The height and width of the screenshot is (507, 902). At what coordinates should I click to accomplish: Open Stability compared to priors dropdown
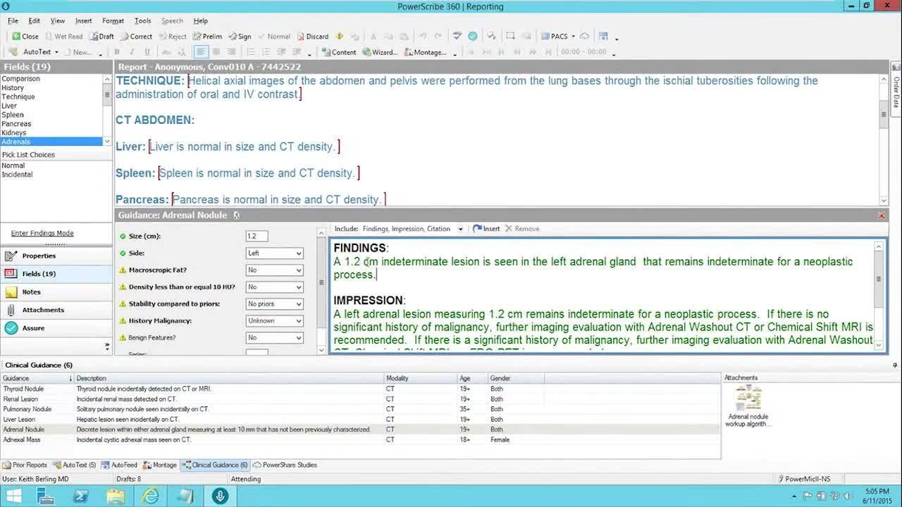[x=274, y=303]
